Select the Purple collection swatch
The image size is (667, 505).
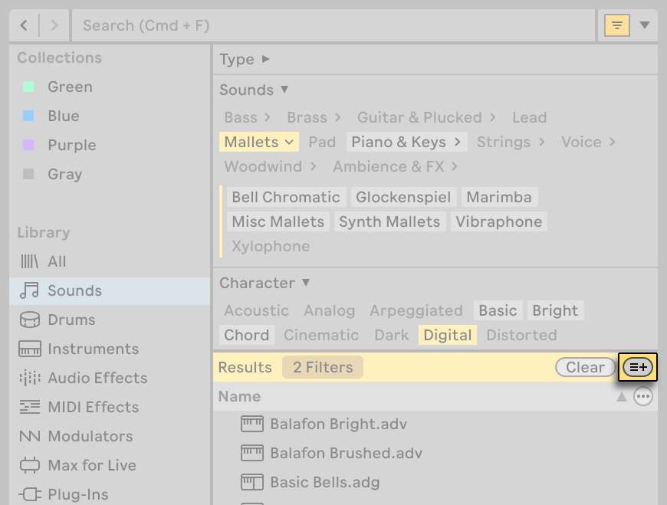click(28, 145)
